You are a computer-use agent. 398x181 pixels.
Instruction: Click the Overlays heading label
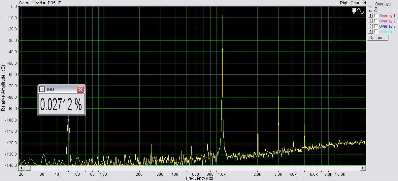coord(383,4)
